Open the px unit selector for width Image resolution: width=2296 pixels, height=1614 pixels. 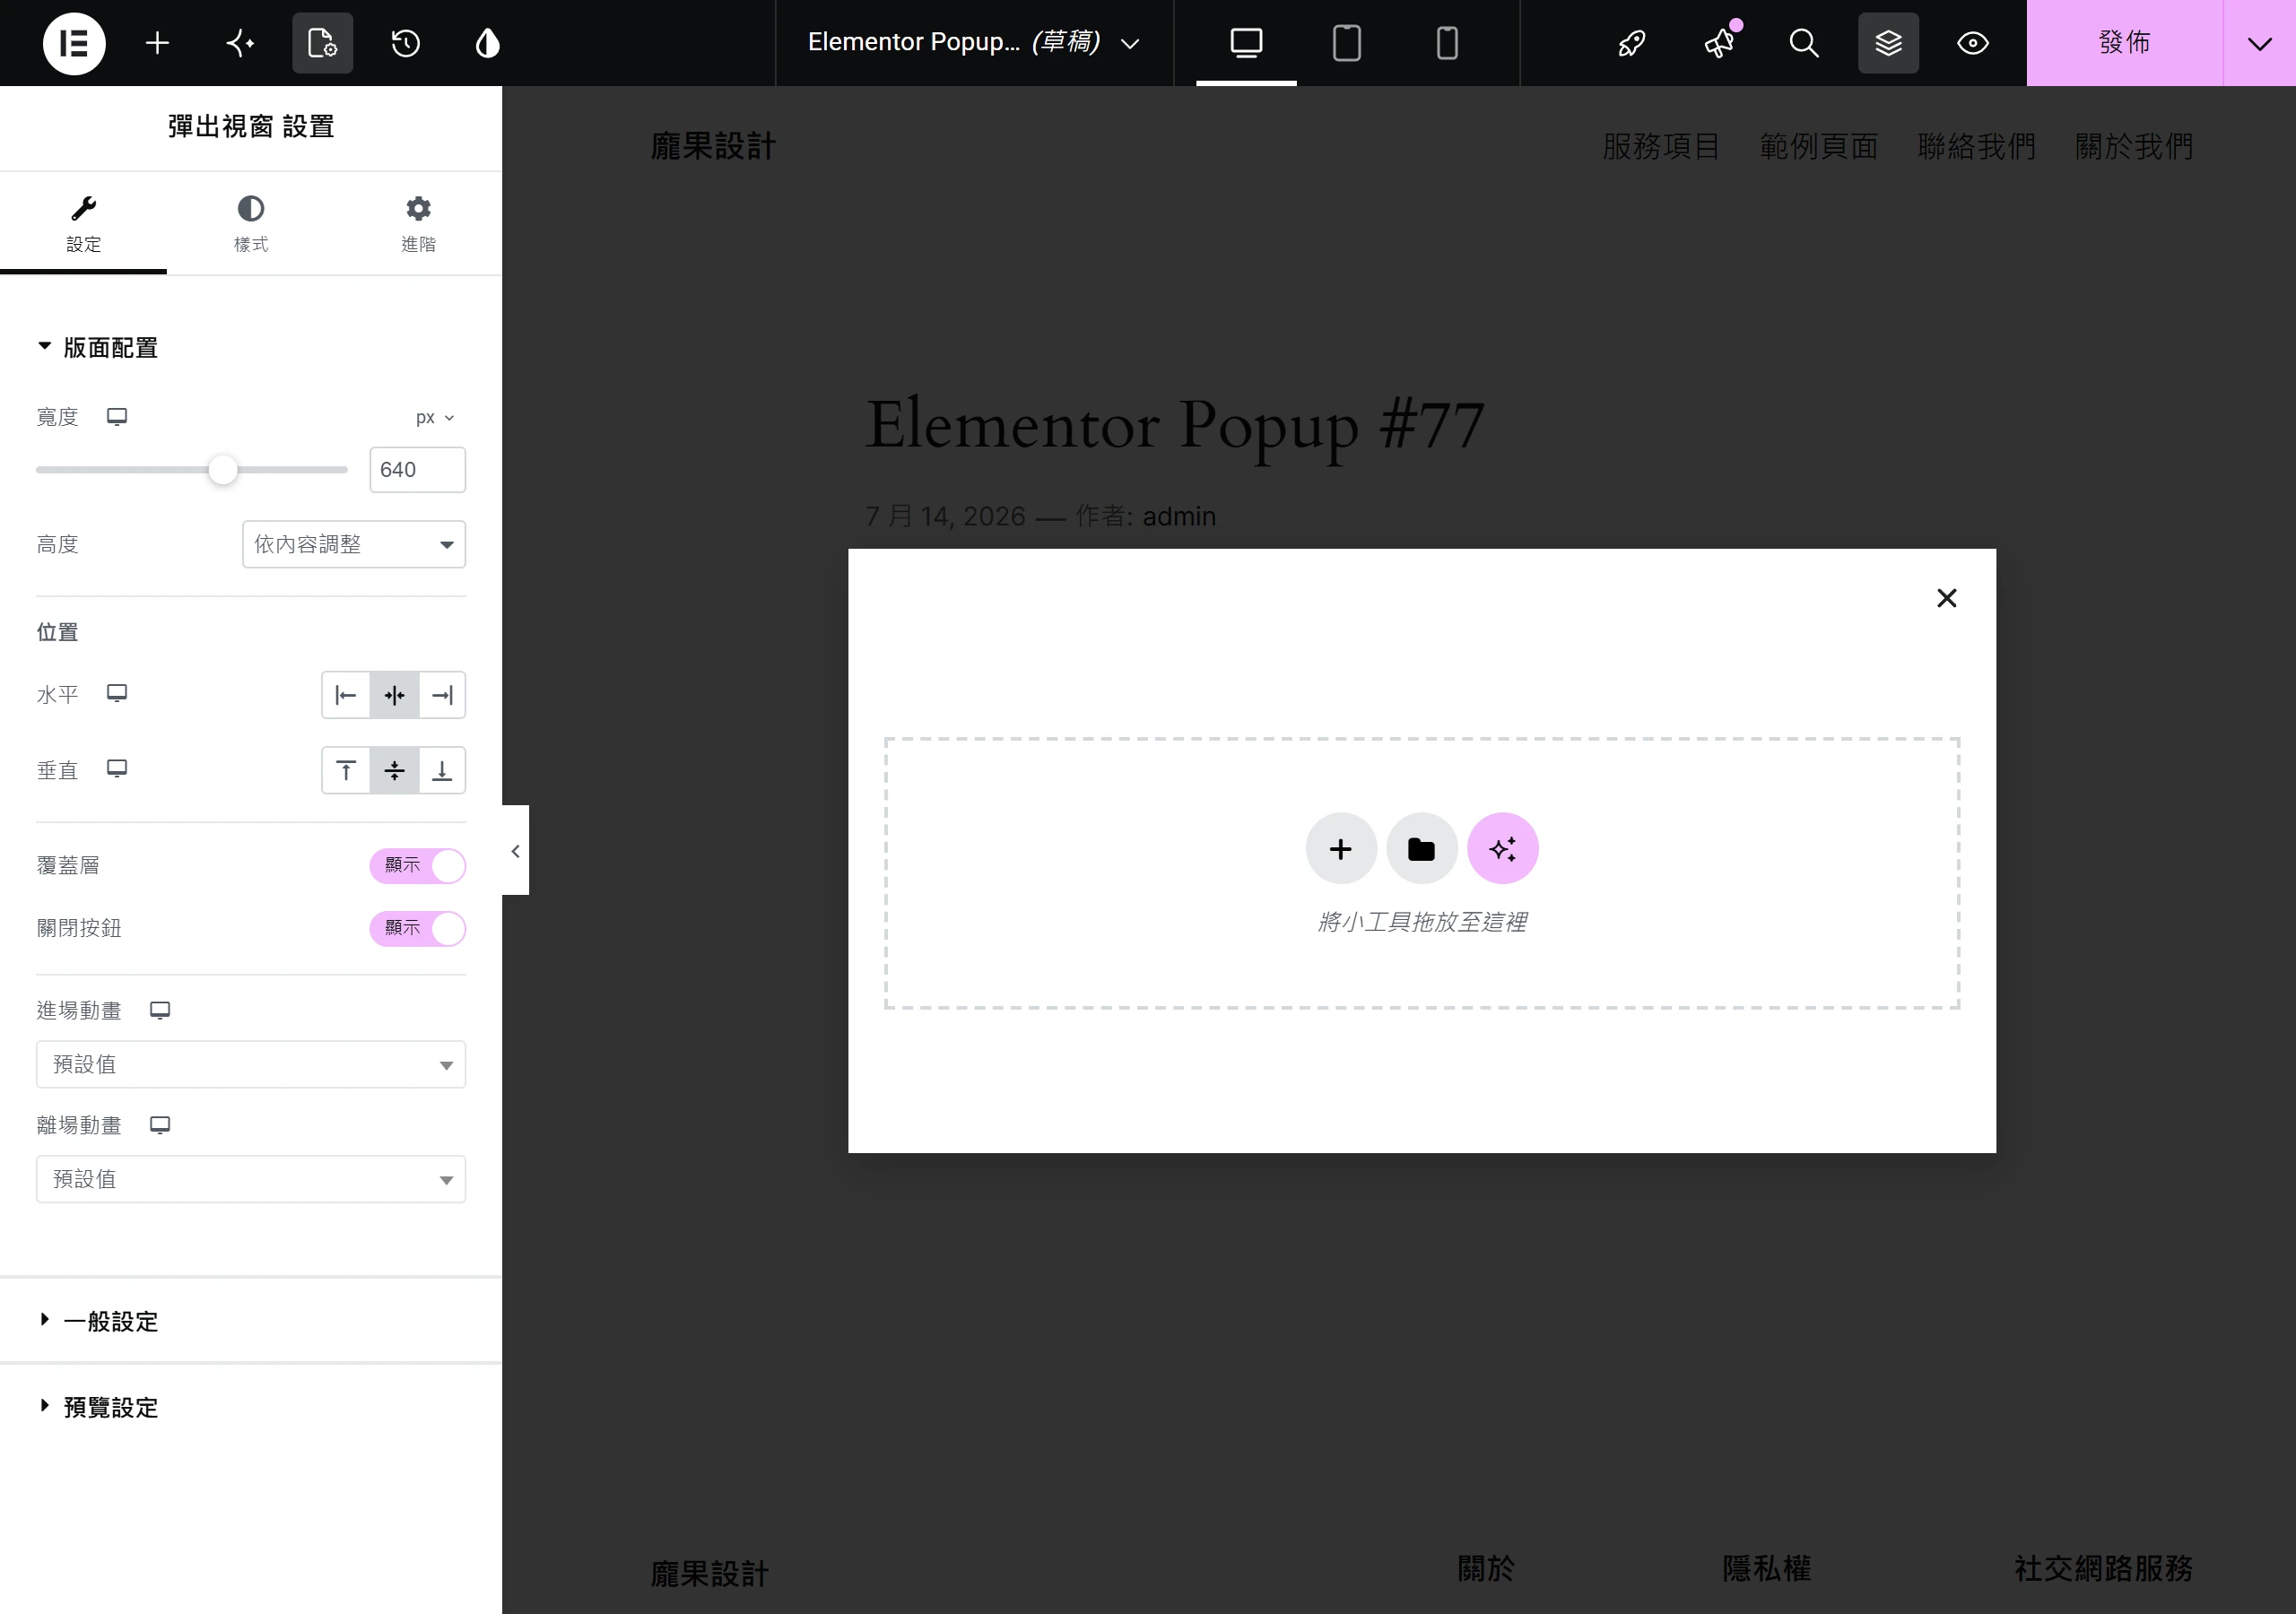click(435, 418)
